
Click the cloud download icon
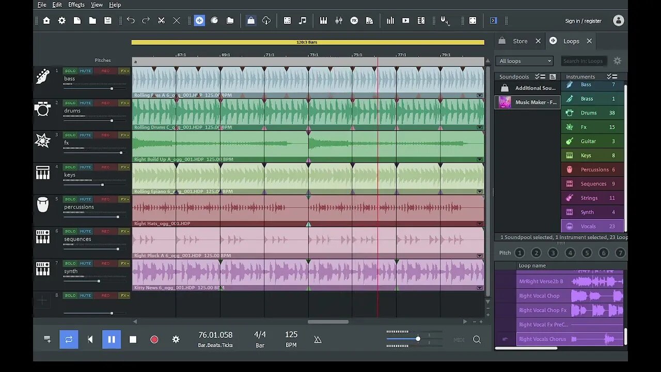pyautogui.click(x=266, y=21)
